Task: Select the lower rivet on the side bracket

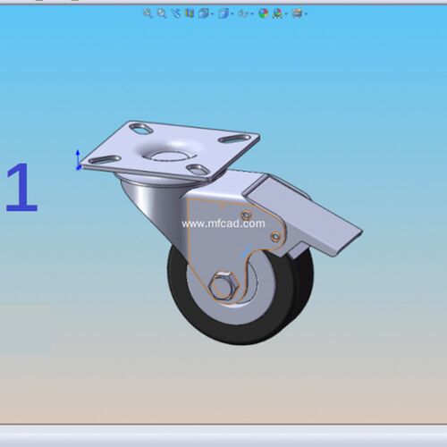Action: [x=275, y=237]
